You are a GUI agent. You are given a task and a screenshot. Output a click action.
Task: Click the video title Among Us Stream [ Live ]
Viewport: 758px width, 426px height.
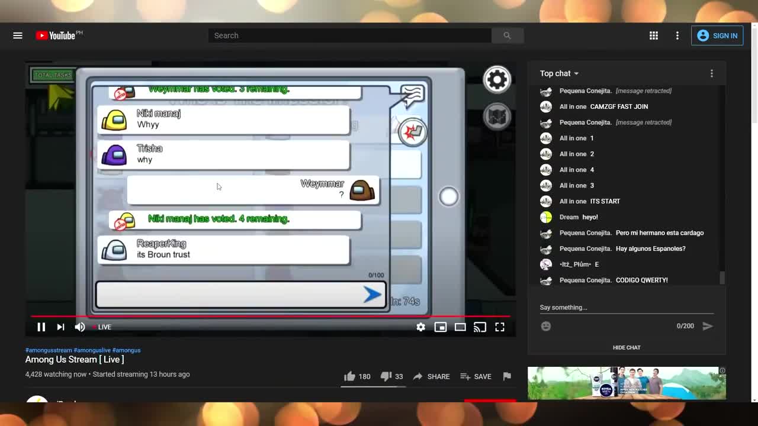(x=75, y=359)
